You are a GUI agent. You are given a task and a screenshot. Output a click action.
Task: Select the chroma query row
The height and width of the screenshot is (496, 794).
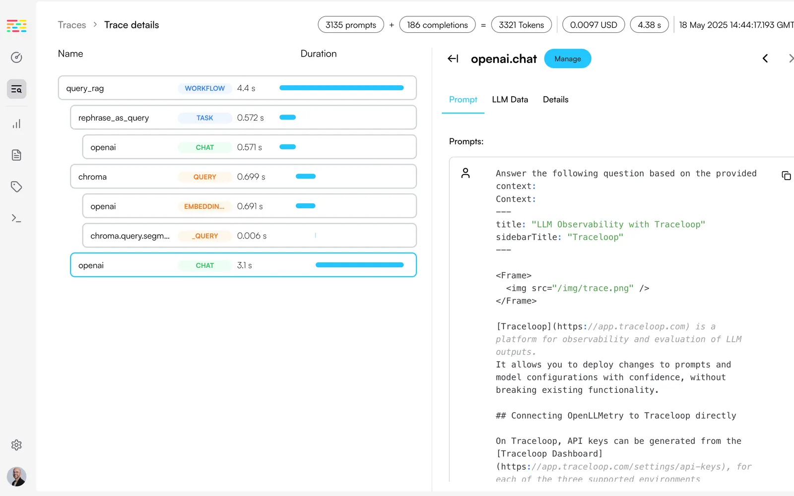pos(243,177)
